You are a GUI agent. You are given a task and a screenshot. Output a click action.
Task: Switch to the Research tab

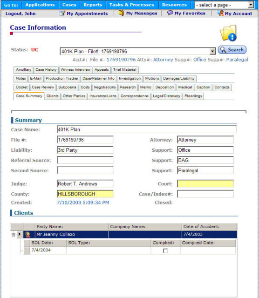click(x=128, y=87)
